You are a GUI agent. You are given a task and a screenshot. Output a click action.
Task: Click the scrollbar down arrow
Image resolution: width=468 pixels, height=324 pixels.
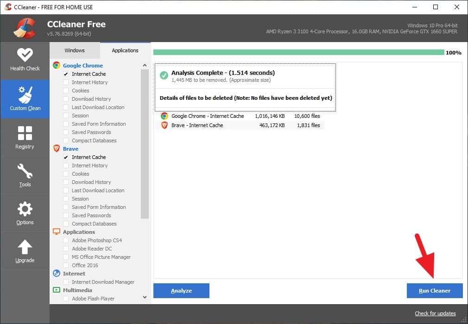[145, 297]
